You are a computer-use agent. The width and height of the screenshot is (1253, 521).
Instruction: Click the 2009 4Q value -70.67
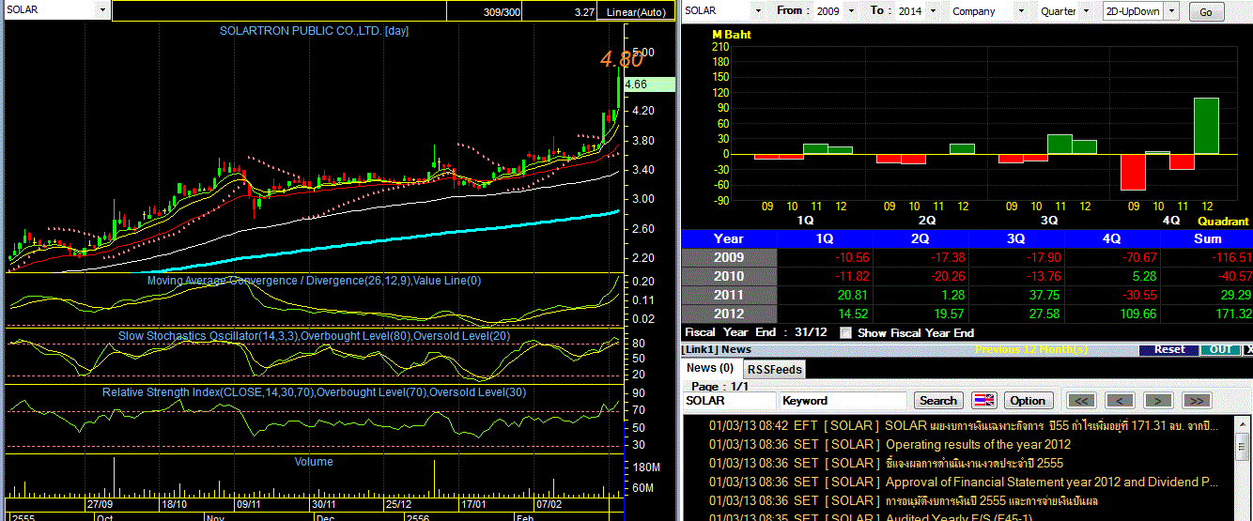coord(1139,257)
